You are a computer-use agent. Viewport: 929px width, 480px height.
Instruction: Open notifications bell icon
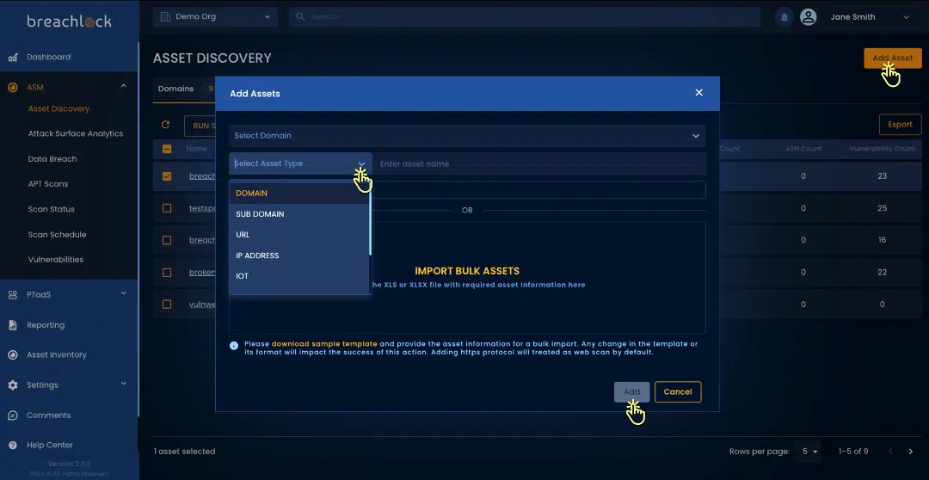(x=784, y=17)
